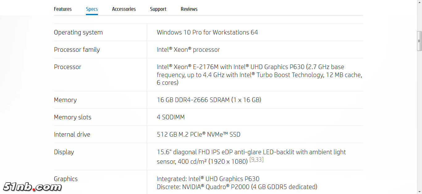Image resolution: width=422 pixels, height=194 pixels.
Task: Click the scrollbar up arrow
Action: (419, 2)
